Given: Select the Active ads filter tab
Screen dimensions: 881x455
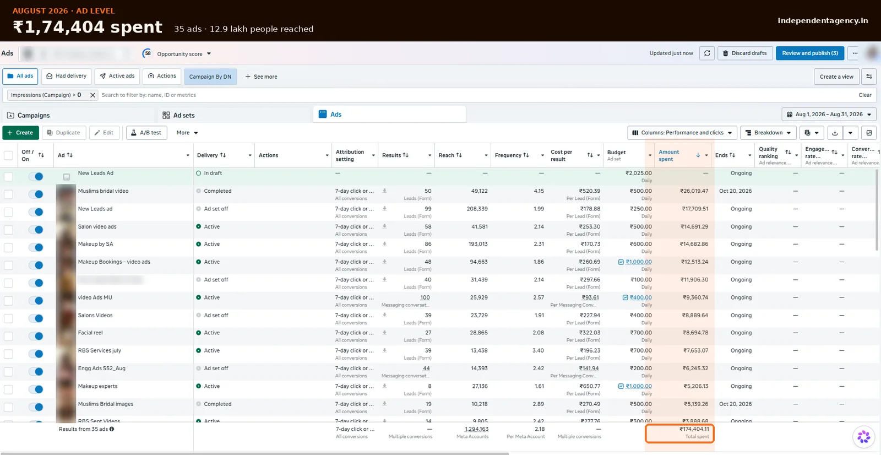Looking at the screenshot, I should click(x=117, y=76).
